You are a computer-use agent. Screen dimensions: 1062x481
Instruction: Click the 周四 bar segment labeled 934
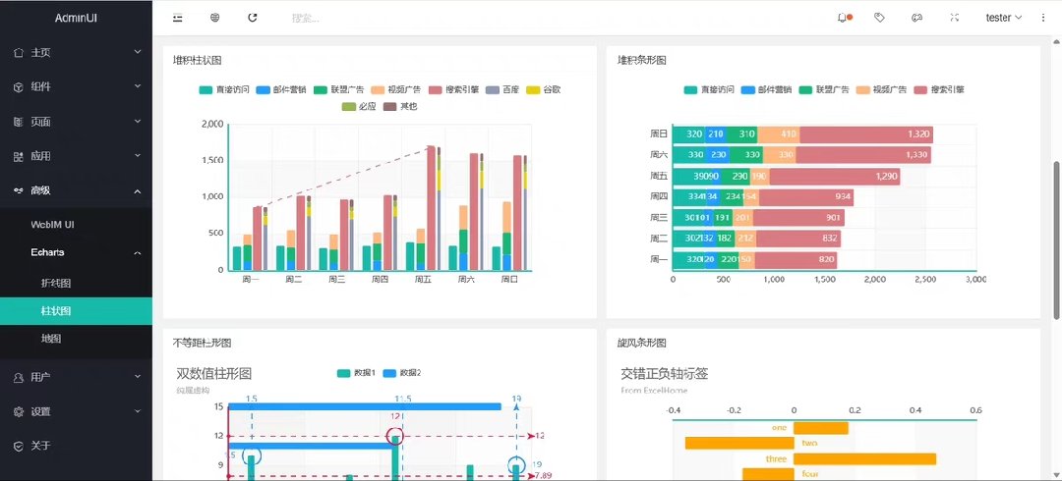(806, 197)
